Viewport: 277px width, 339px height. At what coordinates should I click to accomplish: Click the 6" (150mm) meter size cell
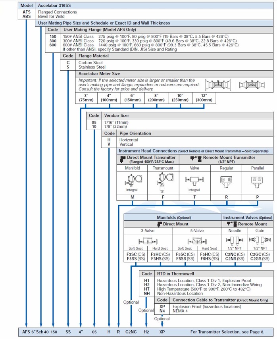133,98
